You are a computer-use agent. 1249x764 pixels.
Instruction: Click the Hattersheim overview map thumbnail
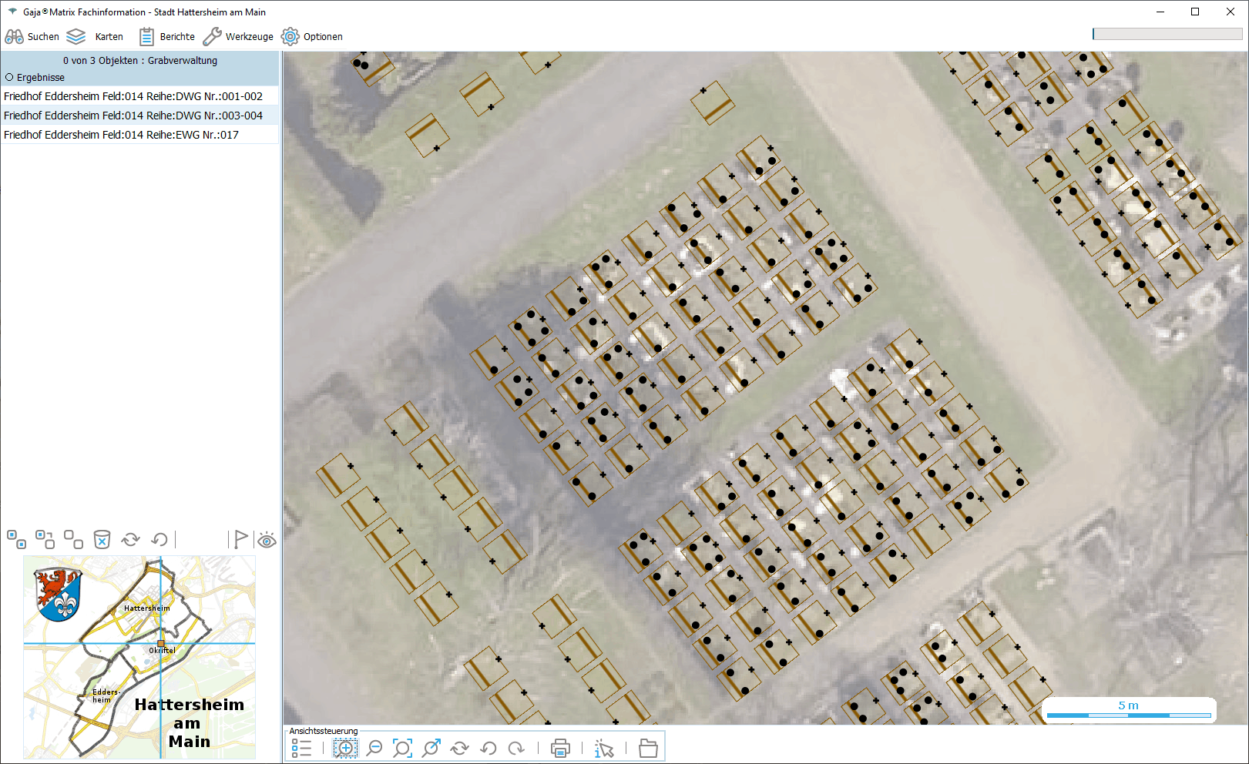(x=139, y=657)
